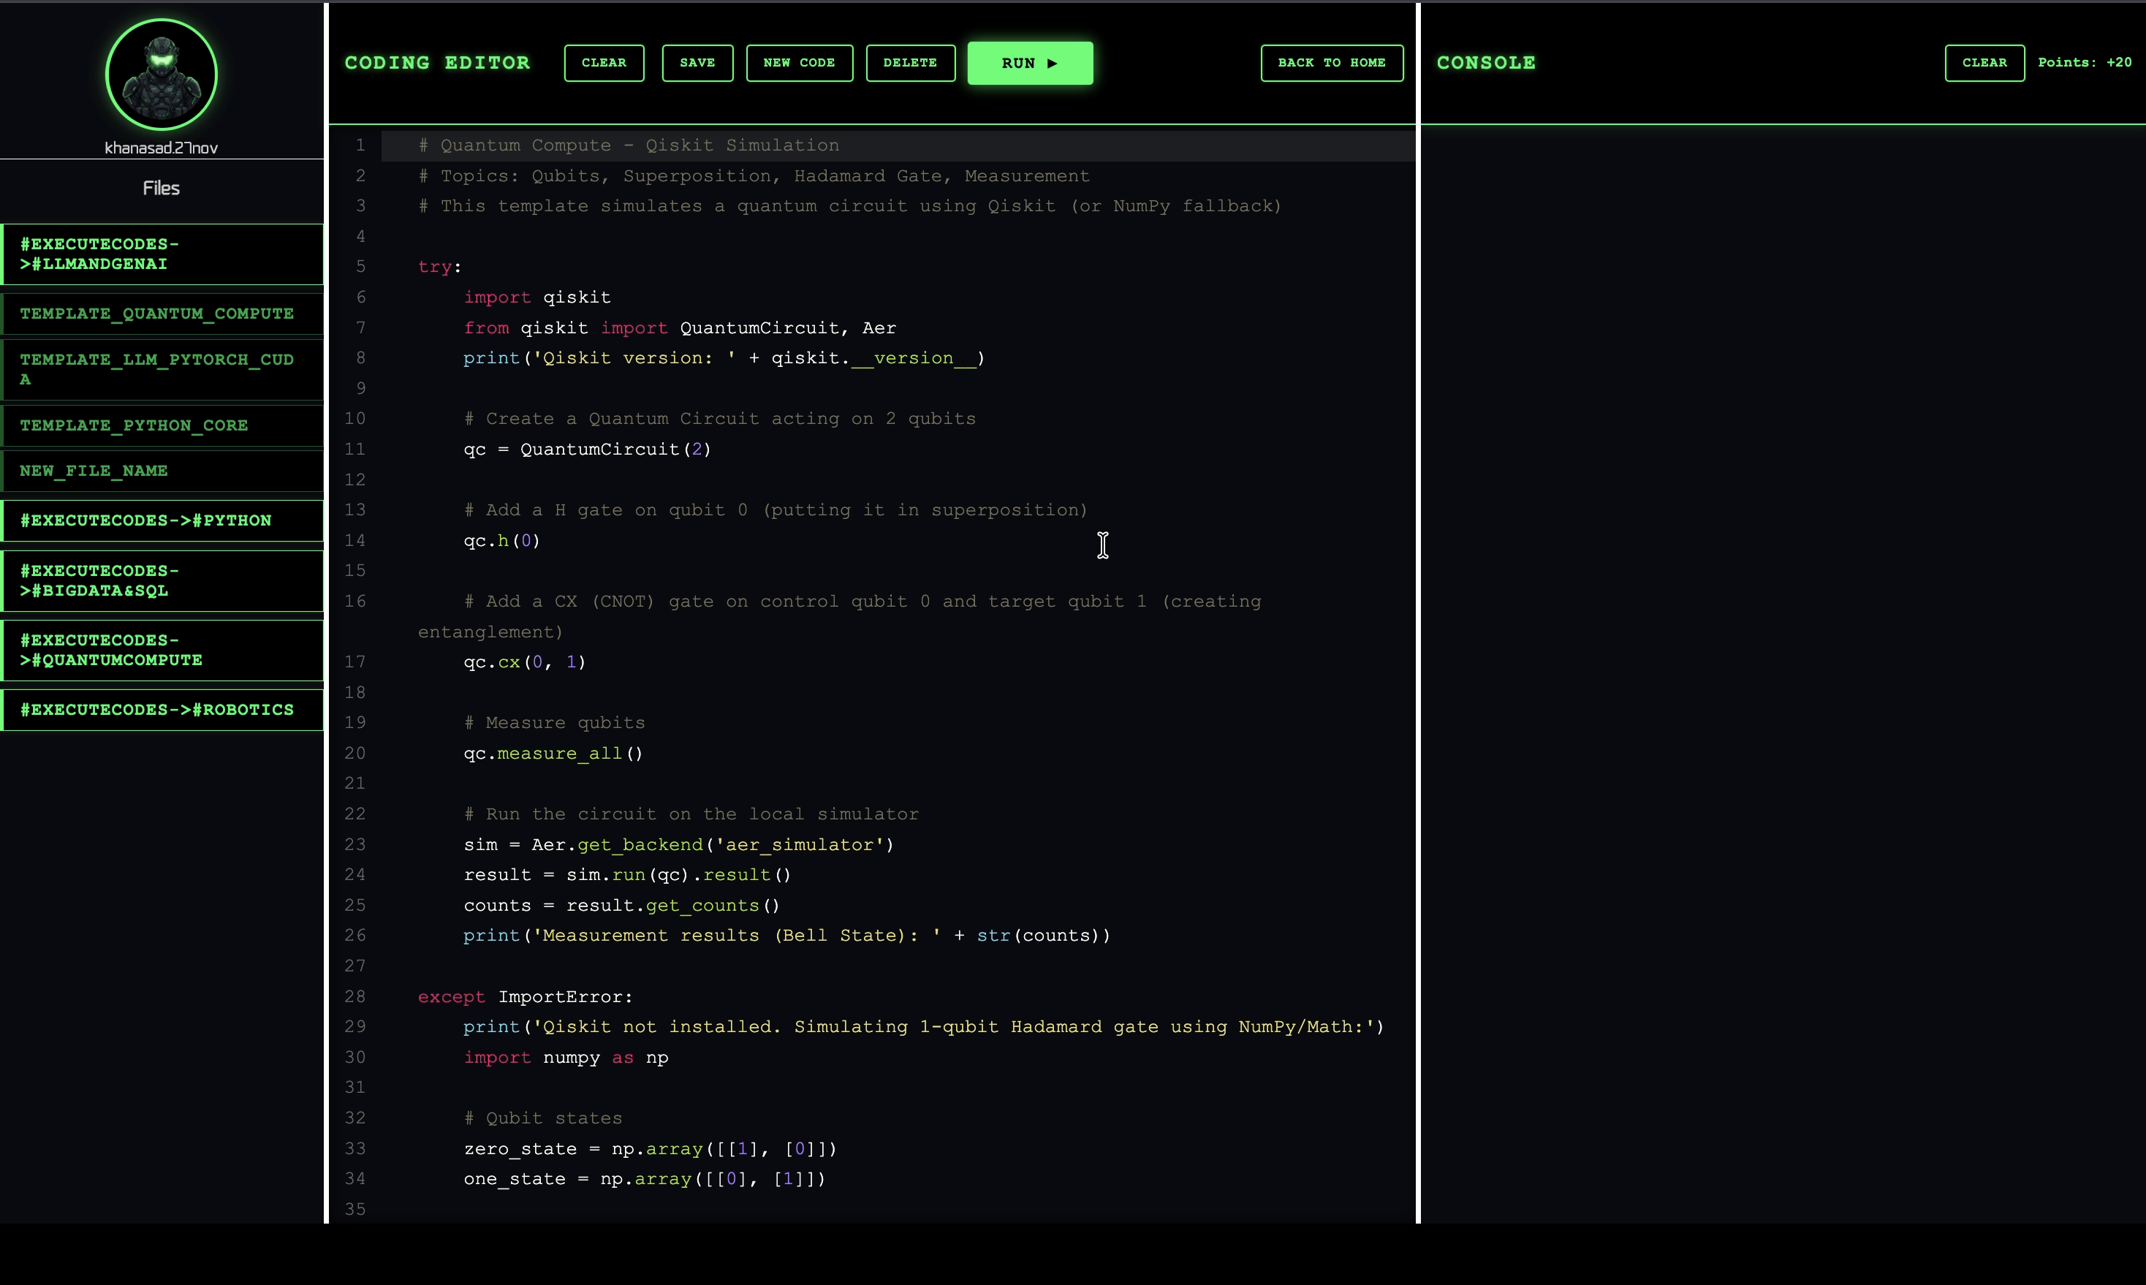Expand the #EXECUTECODES->#LLMANDGENAI folder
The image size is (2146, 1285).
[x=163, y=254]
